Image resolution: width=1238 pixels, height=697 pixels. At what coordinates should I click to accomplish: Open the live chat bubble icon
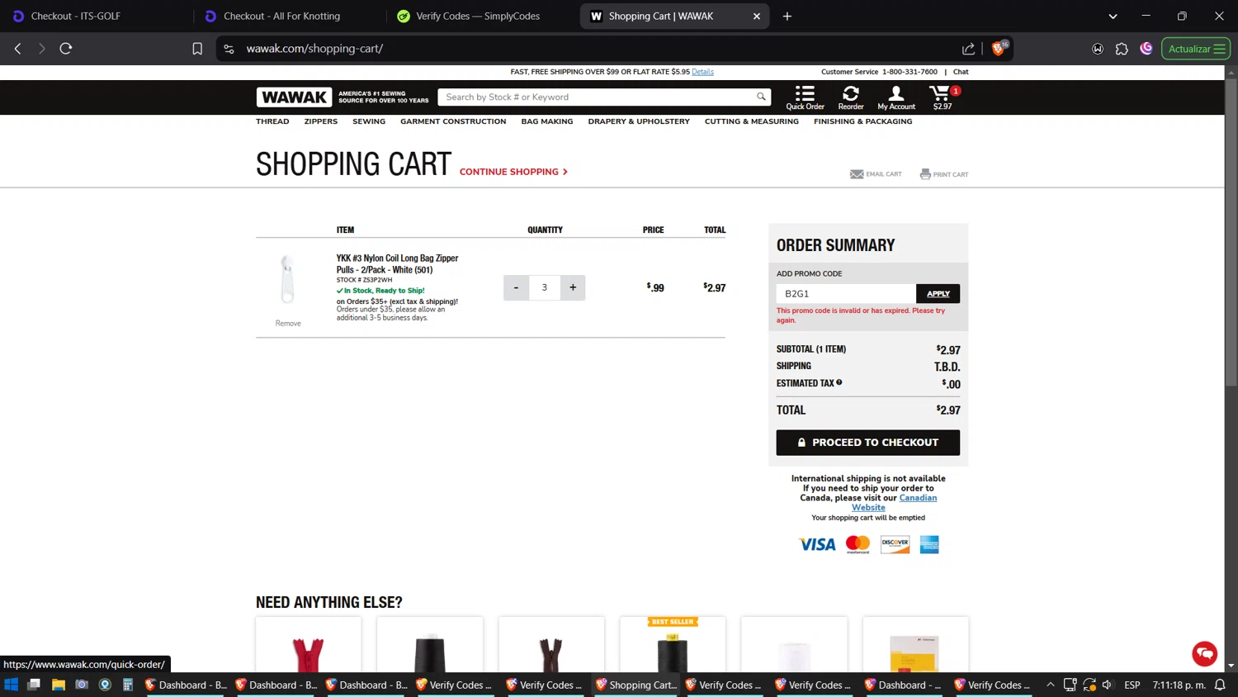pyautogui.click(x=1204, y=653)
